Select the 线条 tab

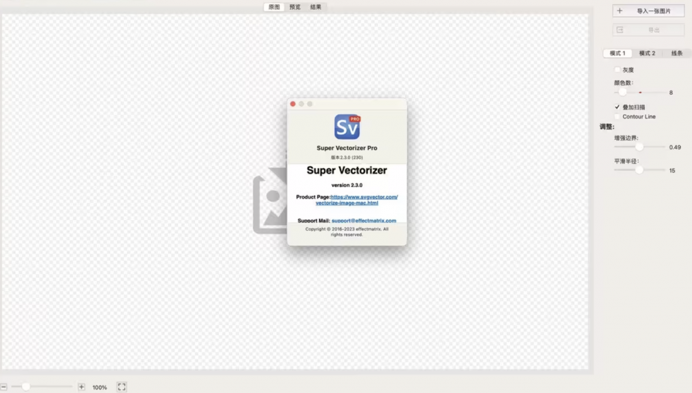pyautogui.click(x=677, y=53)
